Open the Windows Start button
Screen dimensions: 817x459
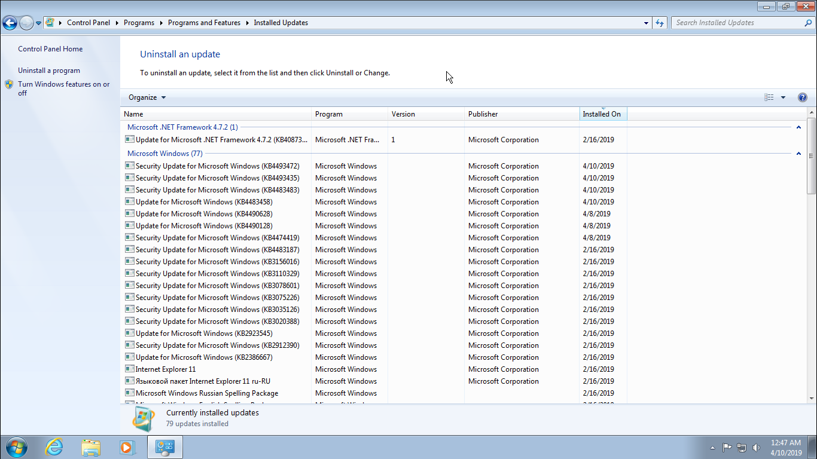click(16, 447)
